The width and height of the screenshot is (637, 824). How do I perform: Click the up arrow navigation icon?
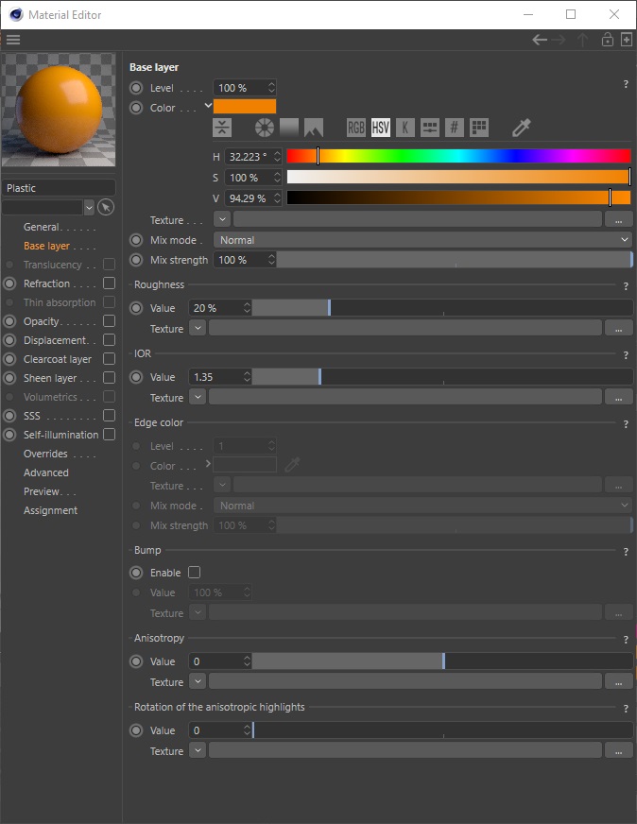coord(582,40)
